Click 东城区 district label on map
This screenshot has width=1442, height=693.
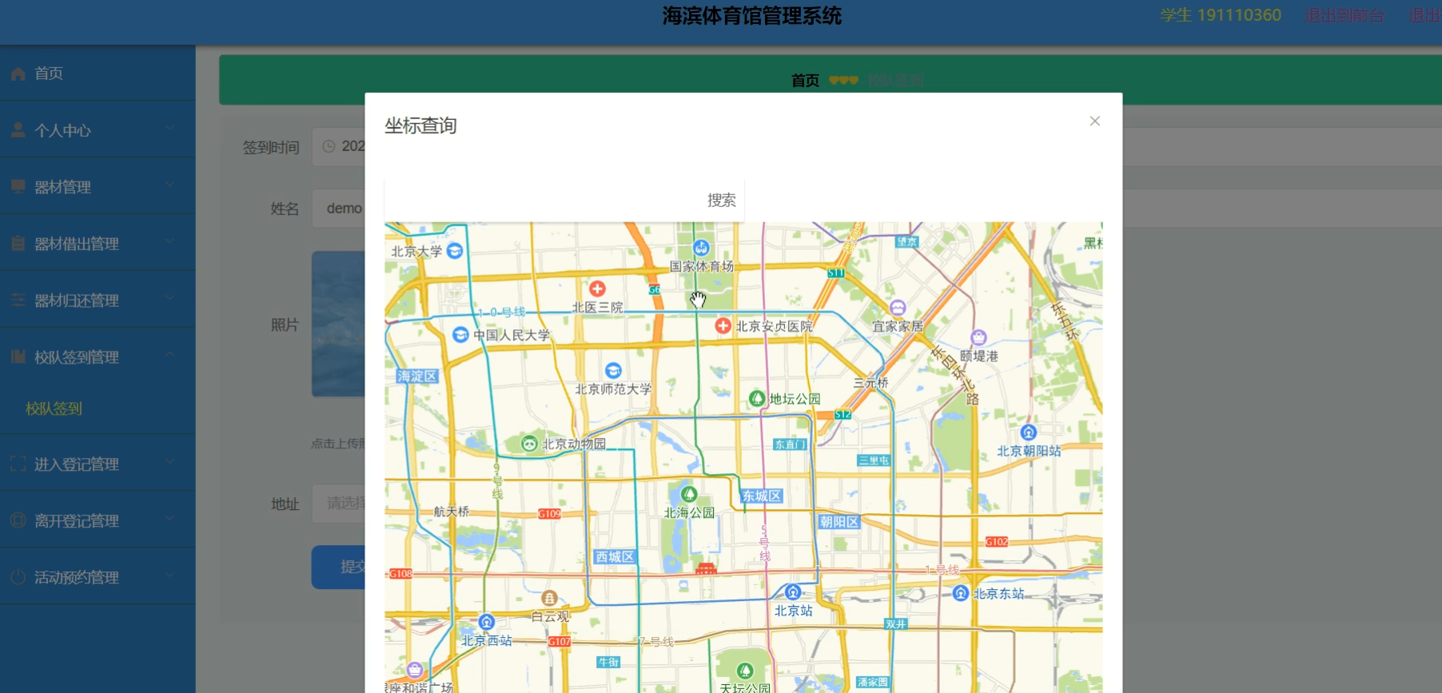click(762, 496)
